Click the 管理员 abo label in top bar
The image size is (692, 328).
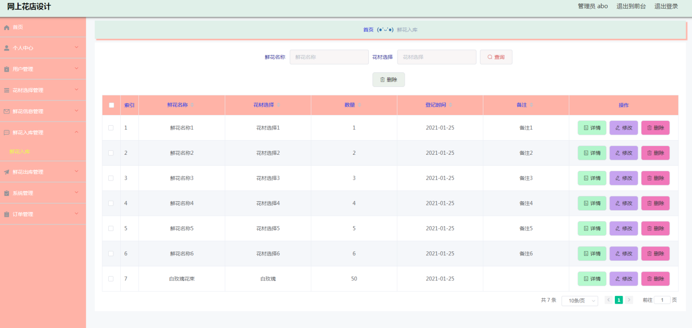(x=593, y=6)
